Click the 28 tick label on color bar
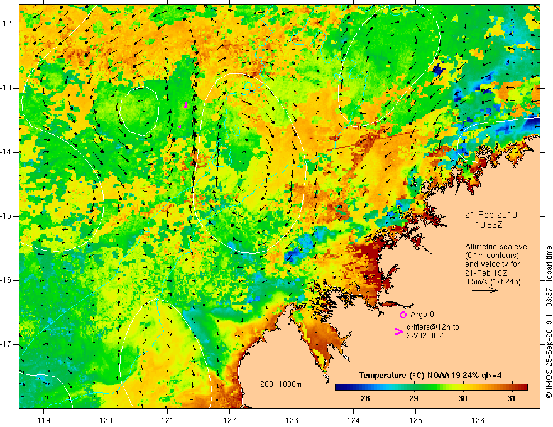Screen dimensions: 553x427 (x=365, y=399)
